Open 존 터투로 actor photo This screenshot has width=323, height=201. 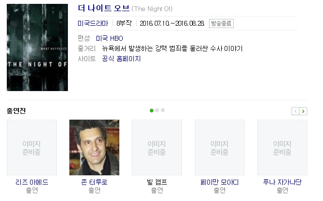click(x=95, y=148)
